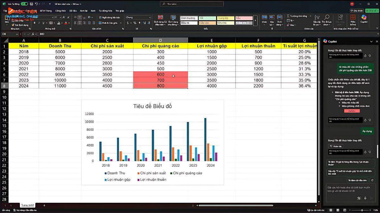Toggle the AutoSave (Lưu Tự động) switch

(24, 4)
